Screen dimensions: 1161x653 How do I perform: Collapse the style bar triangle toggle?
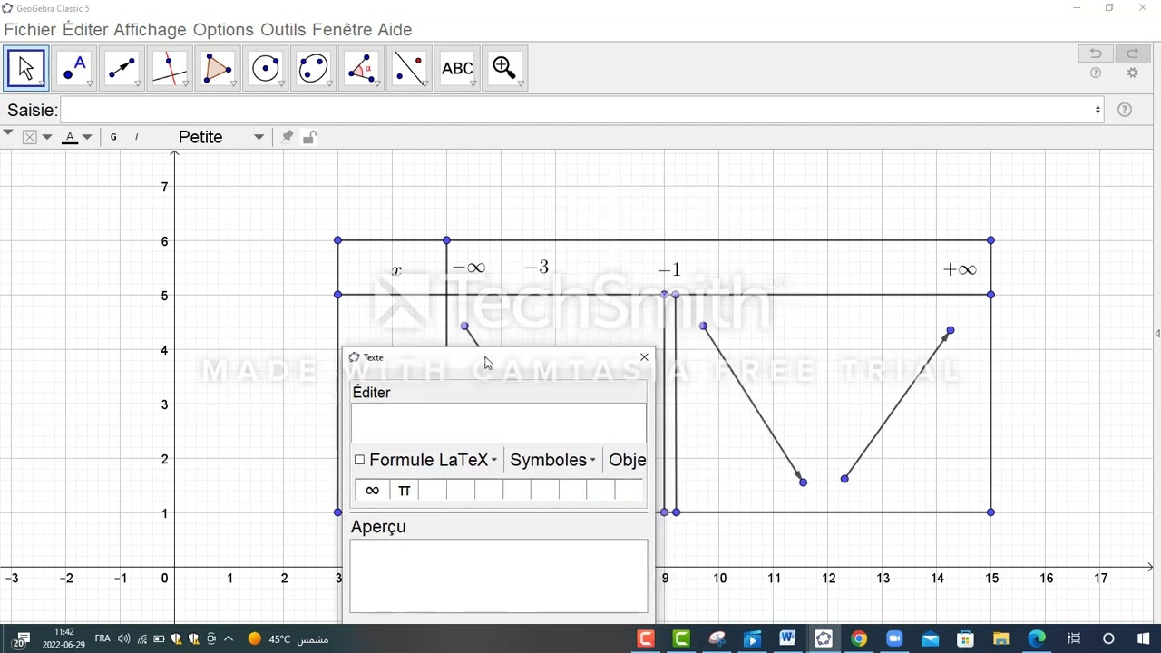pyautogui.click(x=7, y=133)
